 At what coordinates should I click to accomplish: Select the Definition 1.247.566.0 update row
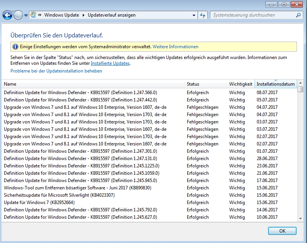coord(150,93)
